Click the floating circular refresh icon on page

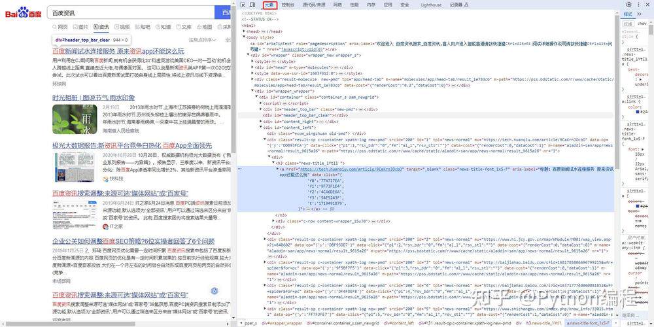[x=215, y=291]
